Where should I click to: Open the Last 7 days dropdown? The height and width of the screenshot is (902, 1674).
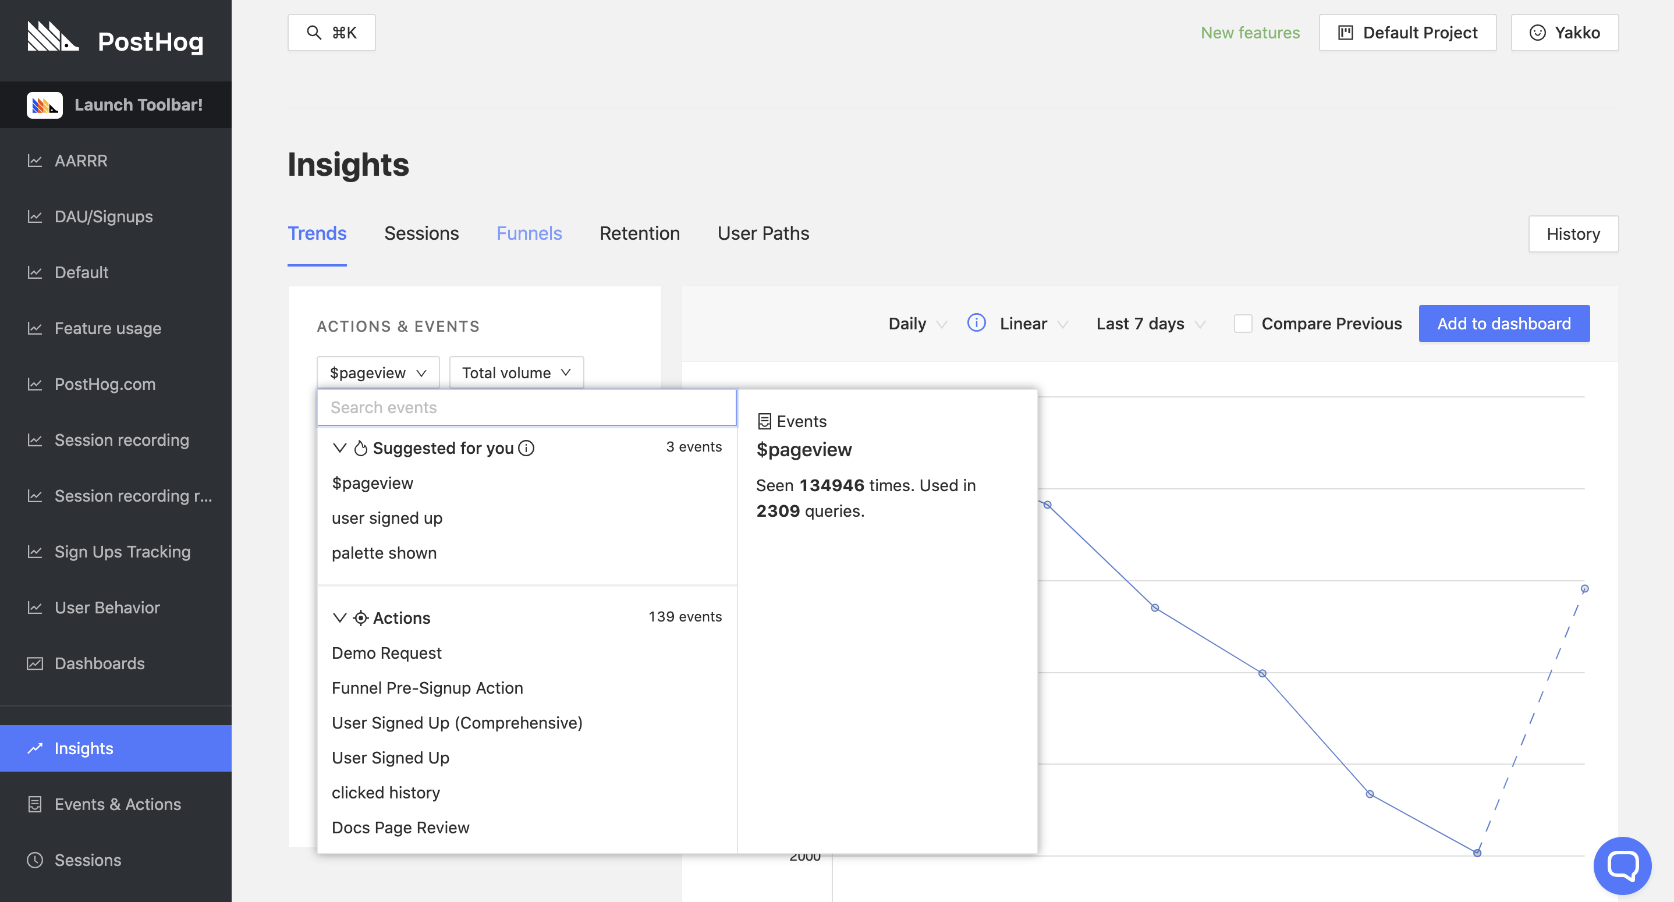1148,322
